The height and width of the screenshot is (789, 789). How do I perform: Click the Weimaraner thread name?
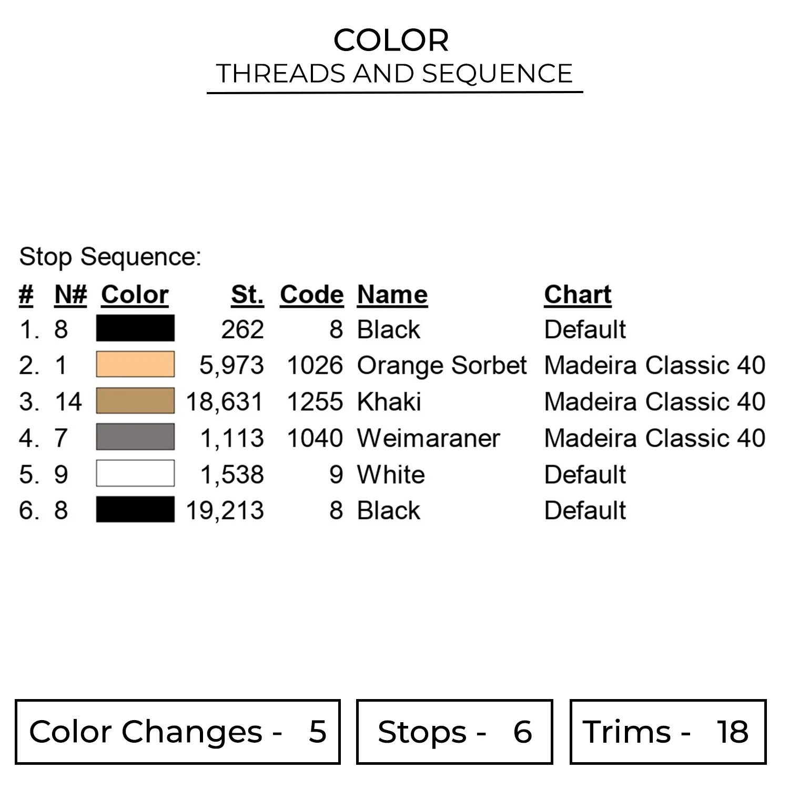[428, 438]
